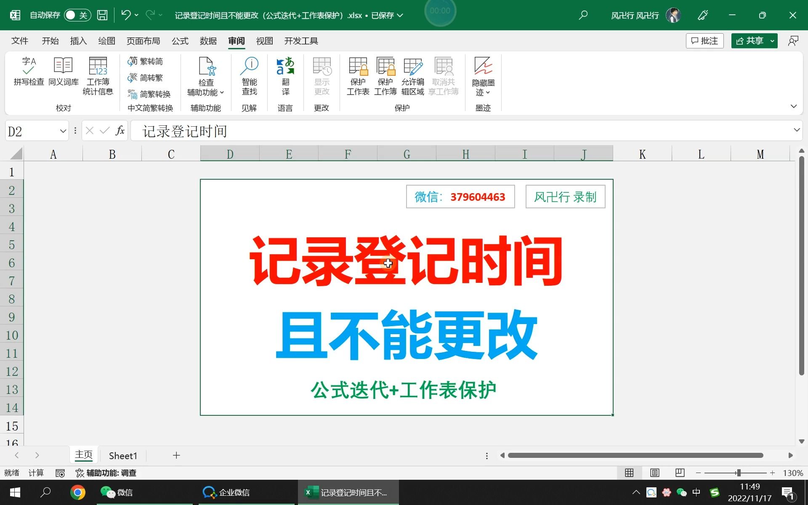Select the Sheet1 tab
This screenshot has width=808, height=505.
click(x=123, y=455)
